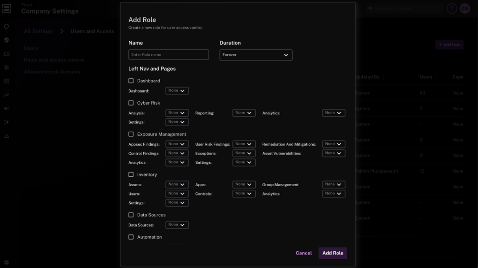Click the megaphone announcements icon
Screen dimensions: 478x268
click(x=6, y=108)
